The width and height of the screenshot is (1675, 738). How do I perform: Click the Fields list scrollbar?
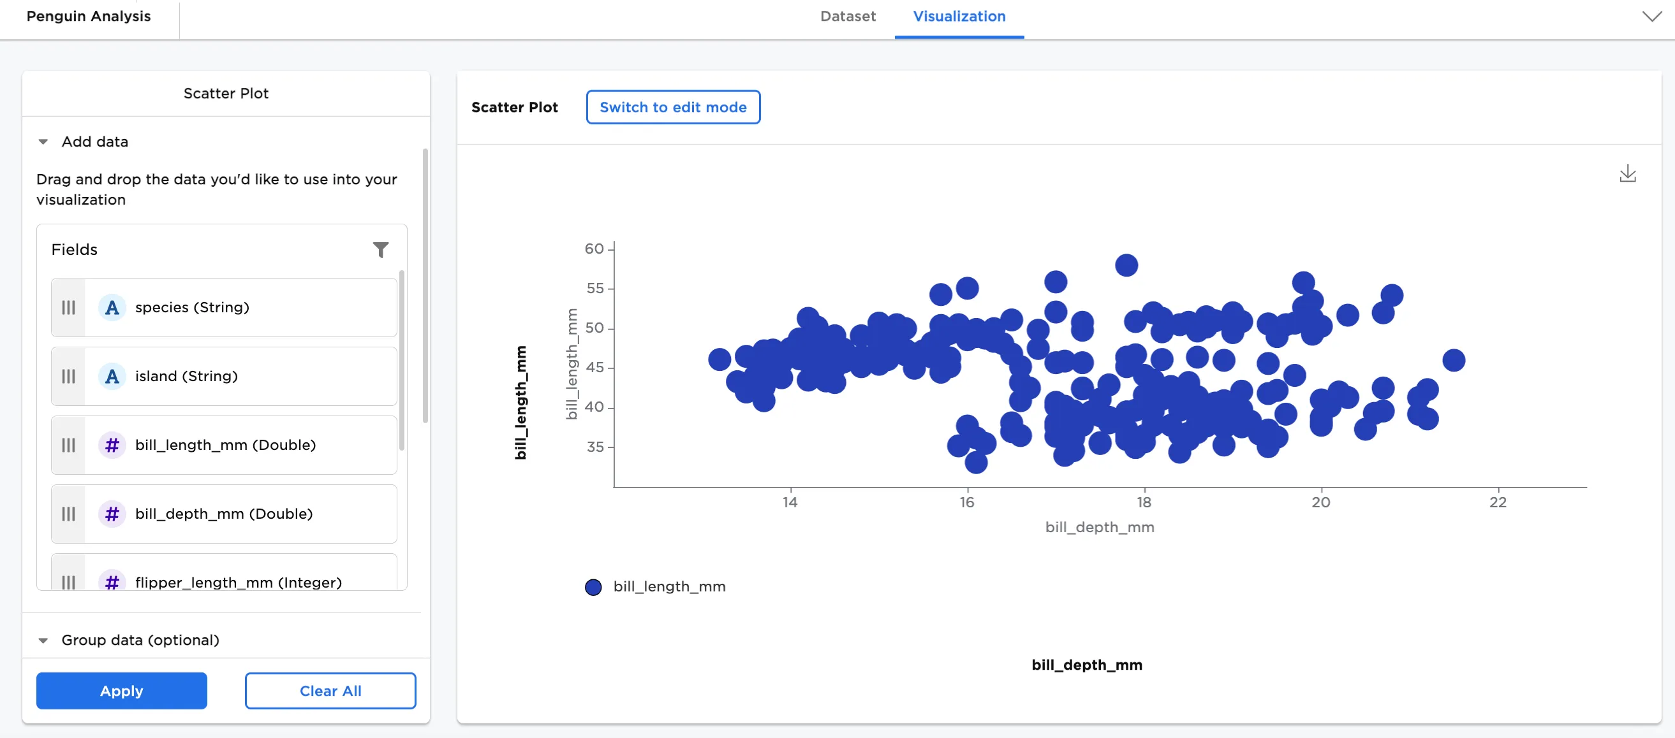pyautogui.click(x=402, y=361)
